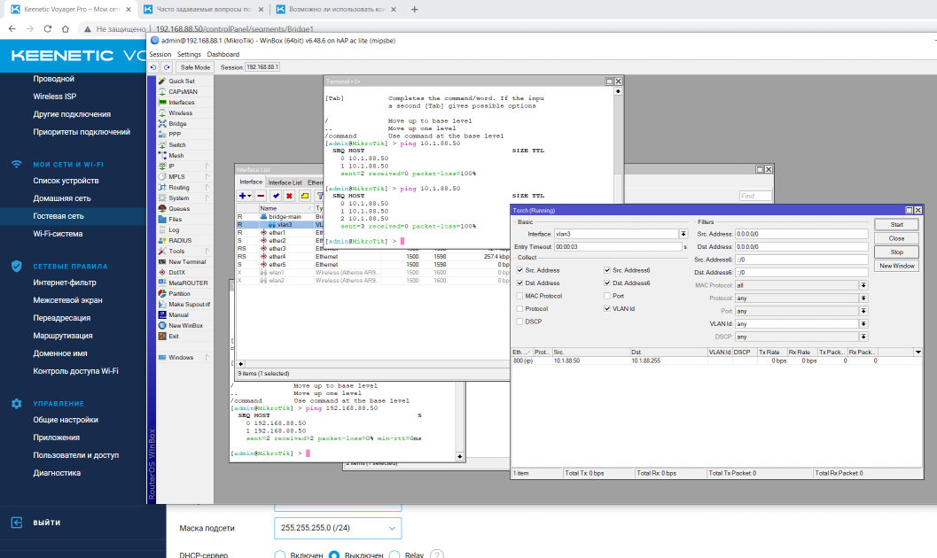Viewport: 937px width, 558px height.
Task: Open the Session menu in WinBox
Action: [x=160, y=54]
